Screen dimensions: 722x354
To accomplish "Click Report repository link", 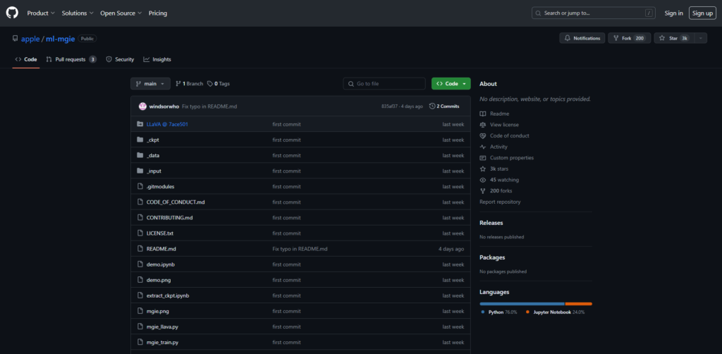I will (x=500, y=202).
